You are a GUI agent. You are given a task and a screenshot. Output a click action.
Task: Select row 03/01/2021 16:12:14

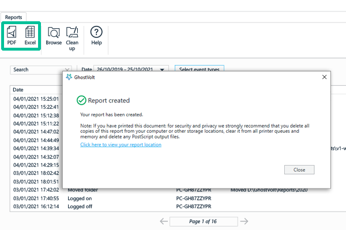(36, 206)
